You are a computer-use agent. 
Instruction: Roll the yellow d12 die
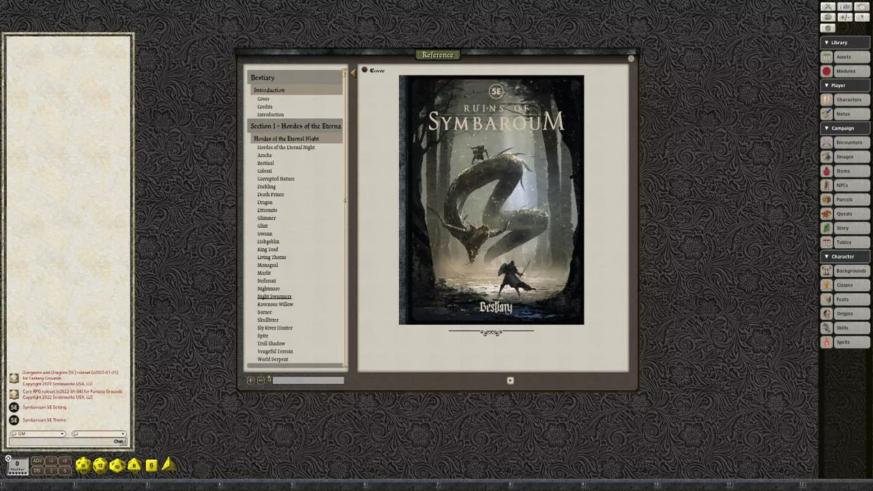(x=100, y=466)
